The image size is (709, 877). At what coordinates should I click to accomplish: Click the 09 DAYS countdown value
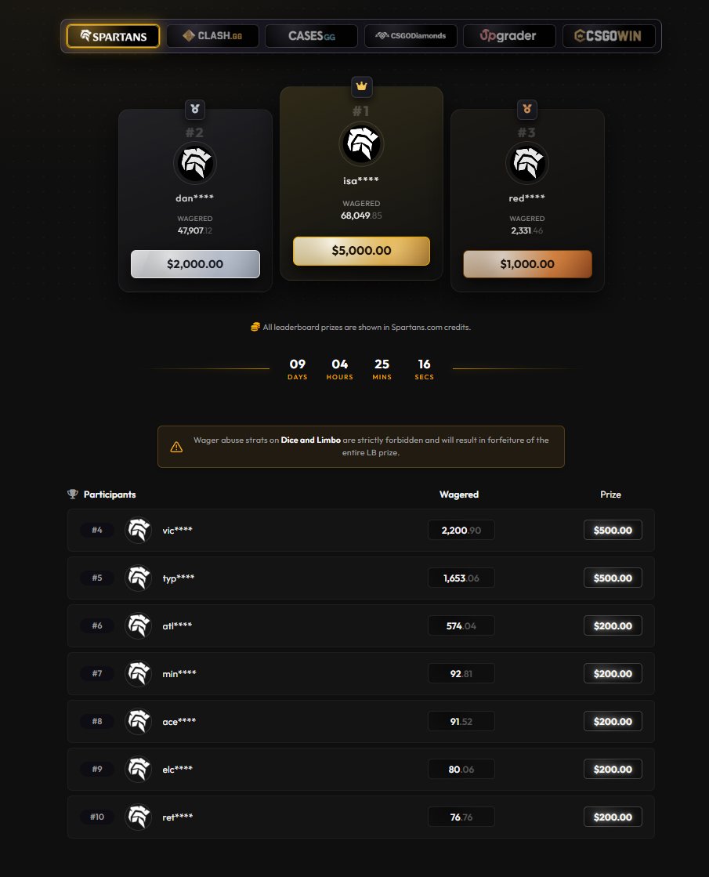298,369
